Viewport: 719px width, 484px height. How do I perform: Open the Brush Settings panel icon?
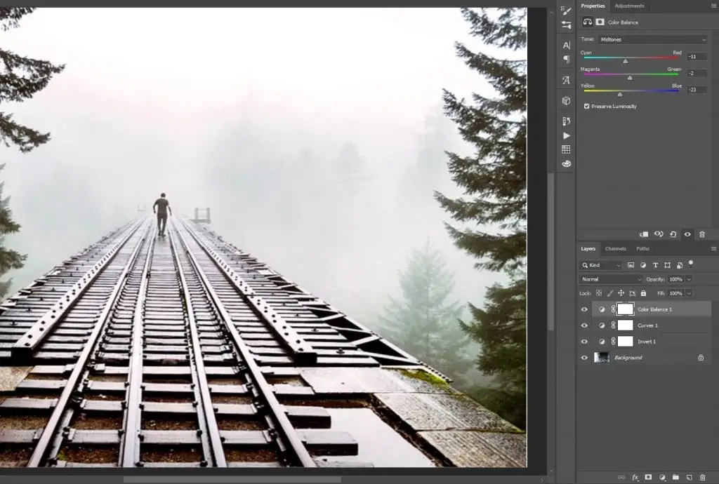coord(567,11)
